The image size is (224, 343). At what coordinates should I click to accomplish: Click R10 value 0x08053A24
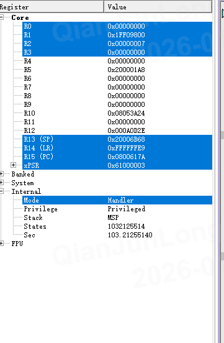coord(126,113)
